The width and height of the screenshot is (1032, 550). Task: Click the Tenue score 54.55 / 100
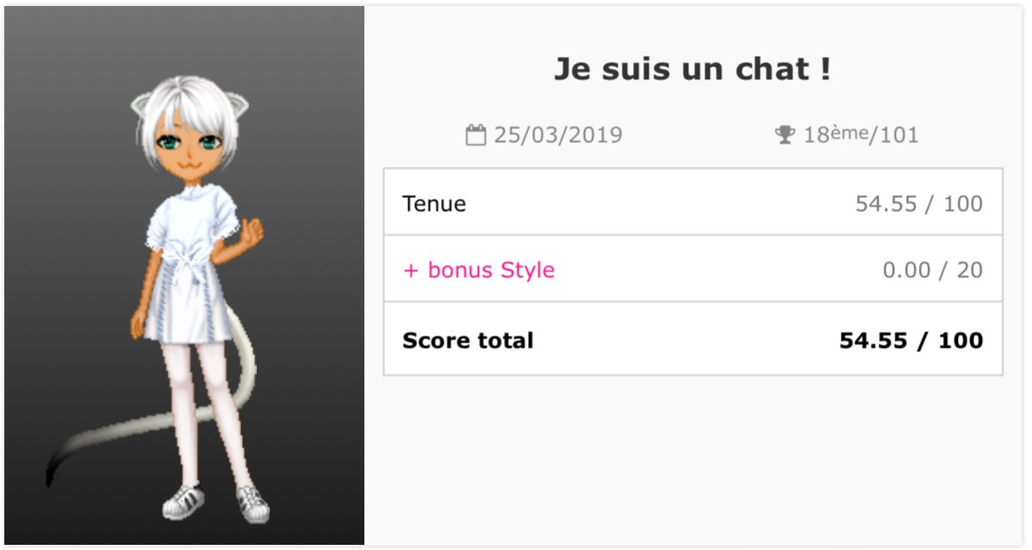click(x=918, y=204)
